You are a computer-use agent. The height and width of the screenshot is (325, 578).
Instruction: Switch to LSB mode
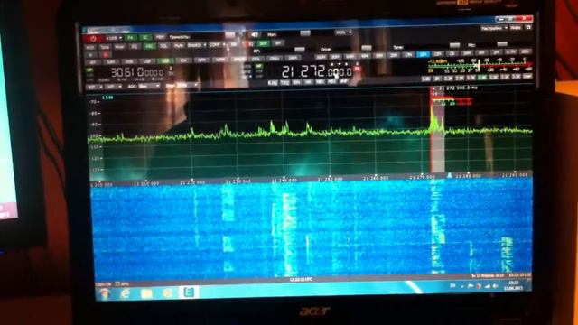[146, 61]
